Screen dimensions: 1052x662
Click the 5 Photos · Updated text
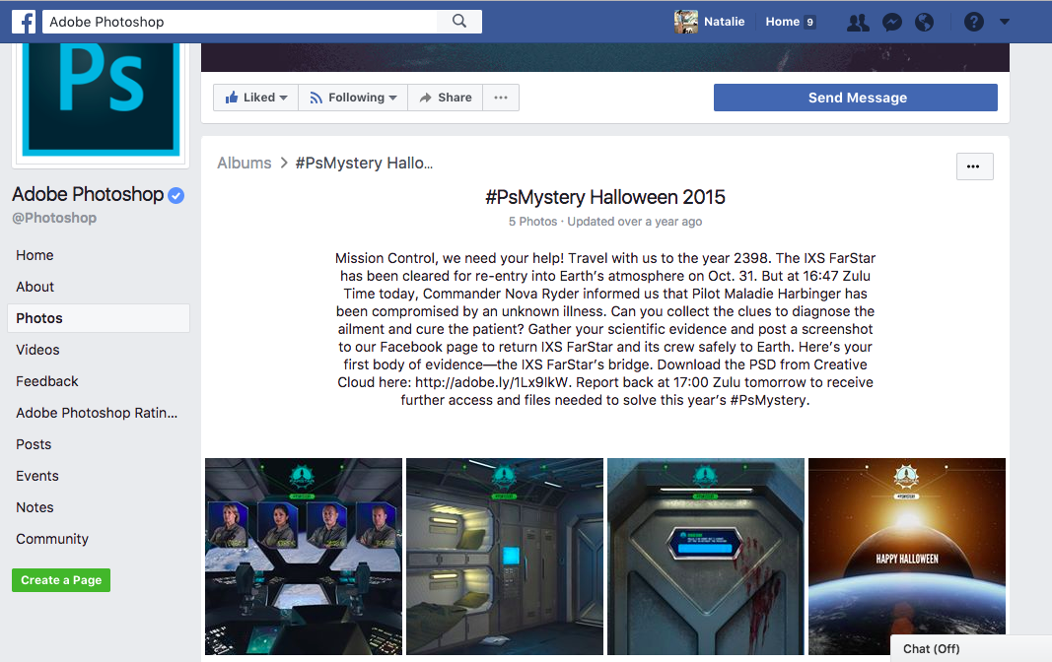point(605,221)
